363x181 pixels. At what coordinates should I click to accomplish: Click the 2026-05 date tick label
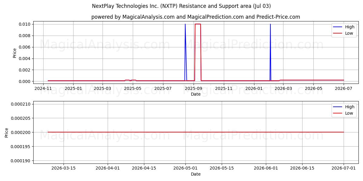tap(313, 88)
